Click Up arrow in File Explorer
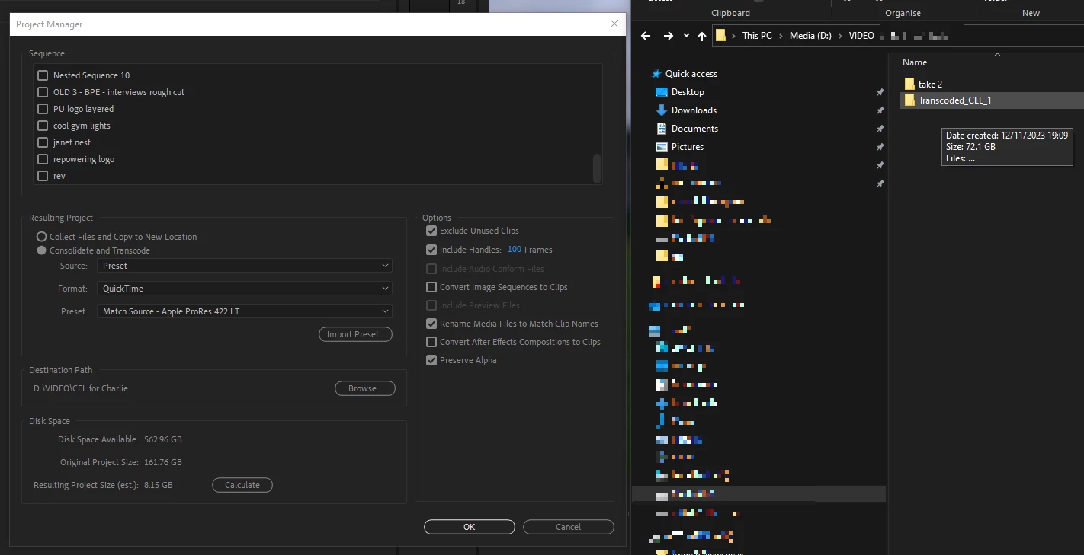This screenshot has height=555, width=1084. point(702,36)
